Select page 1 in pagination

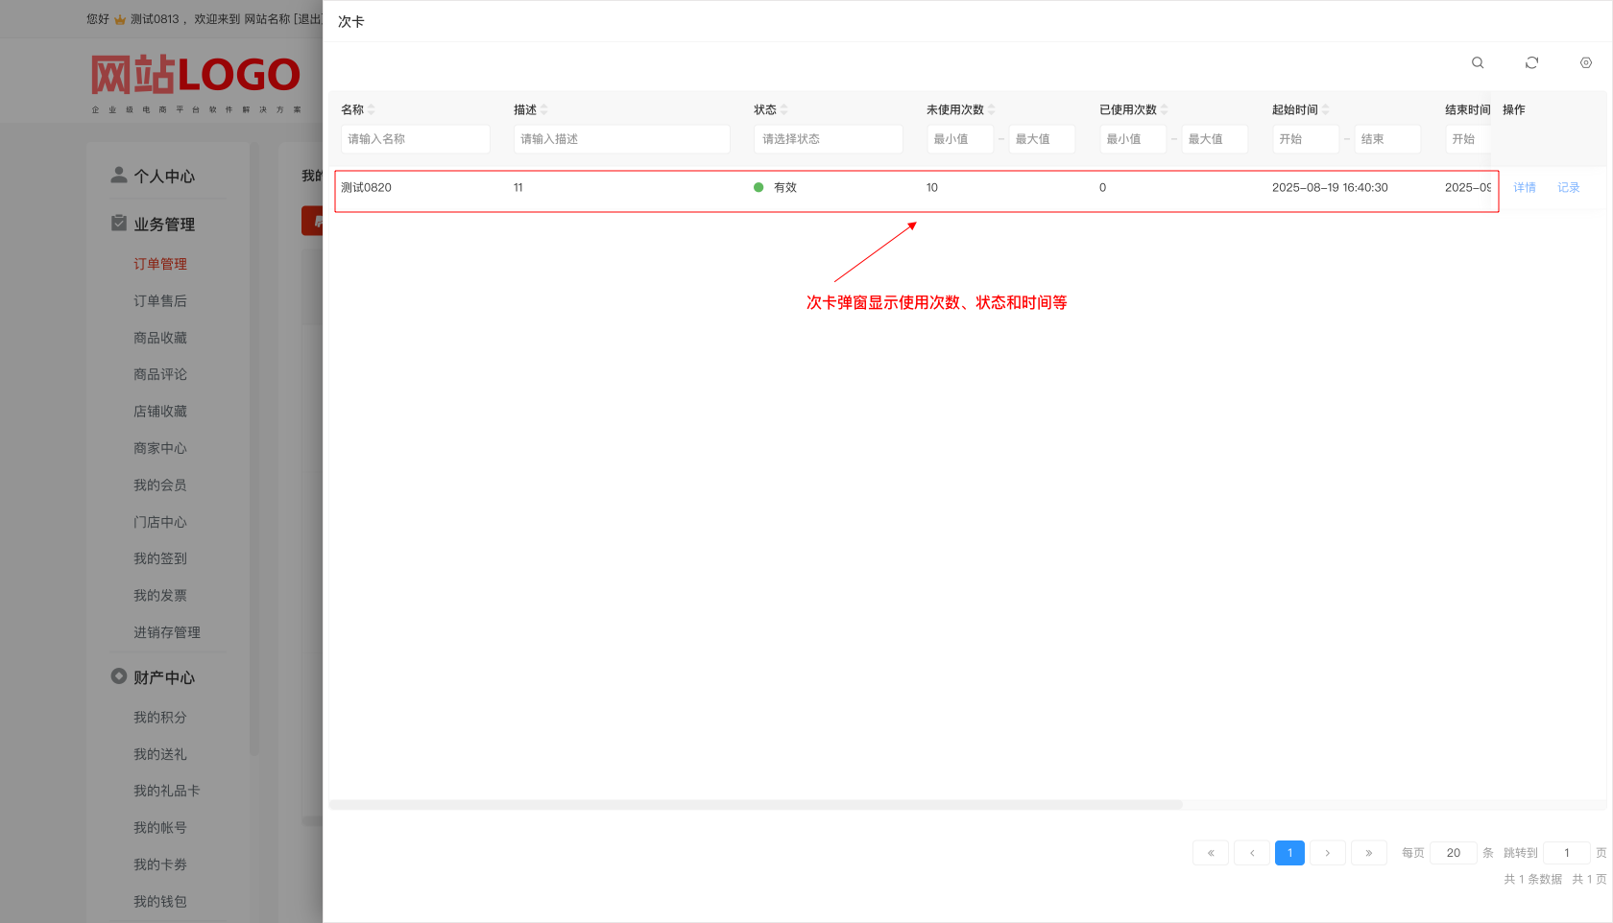click(1289, 853)
